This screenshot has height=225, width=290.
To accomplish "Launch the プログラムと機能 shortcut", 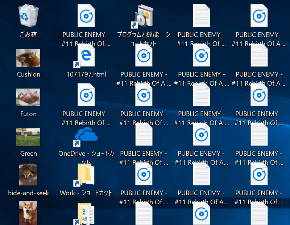I will pos(144,16).
